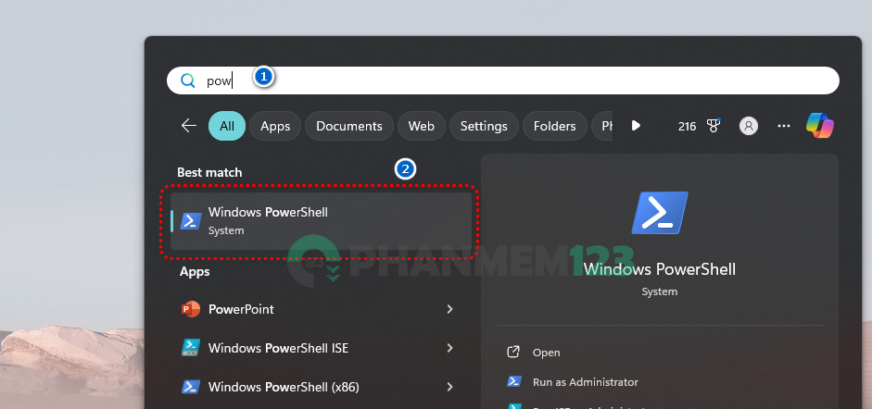This screenshot has height=409, width=872.
Task: Open the user account profile icon
Action: [x=749, y=126]
